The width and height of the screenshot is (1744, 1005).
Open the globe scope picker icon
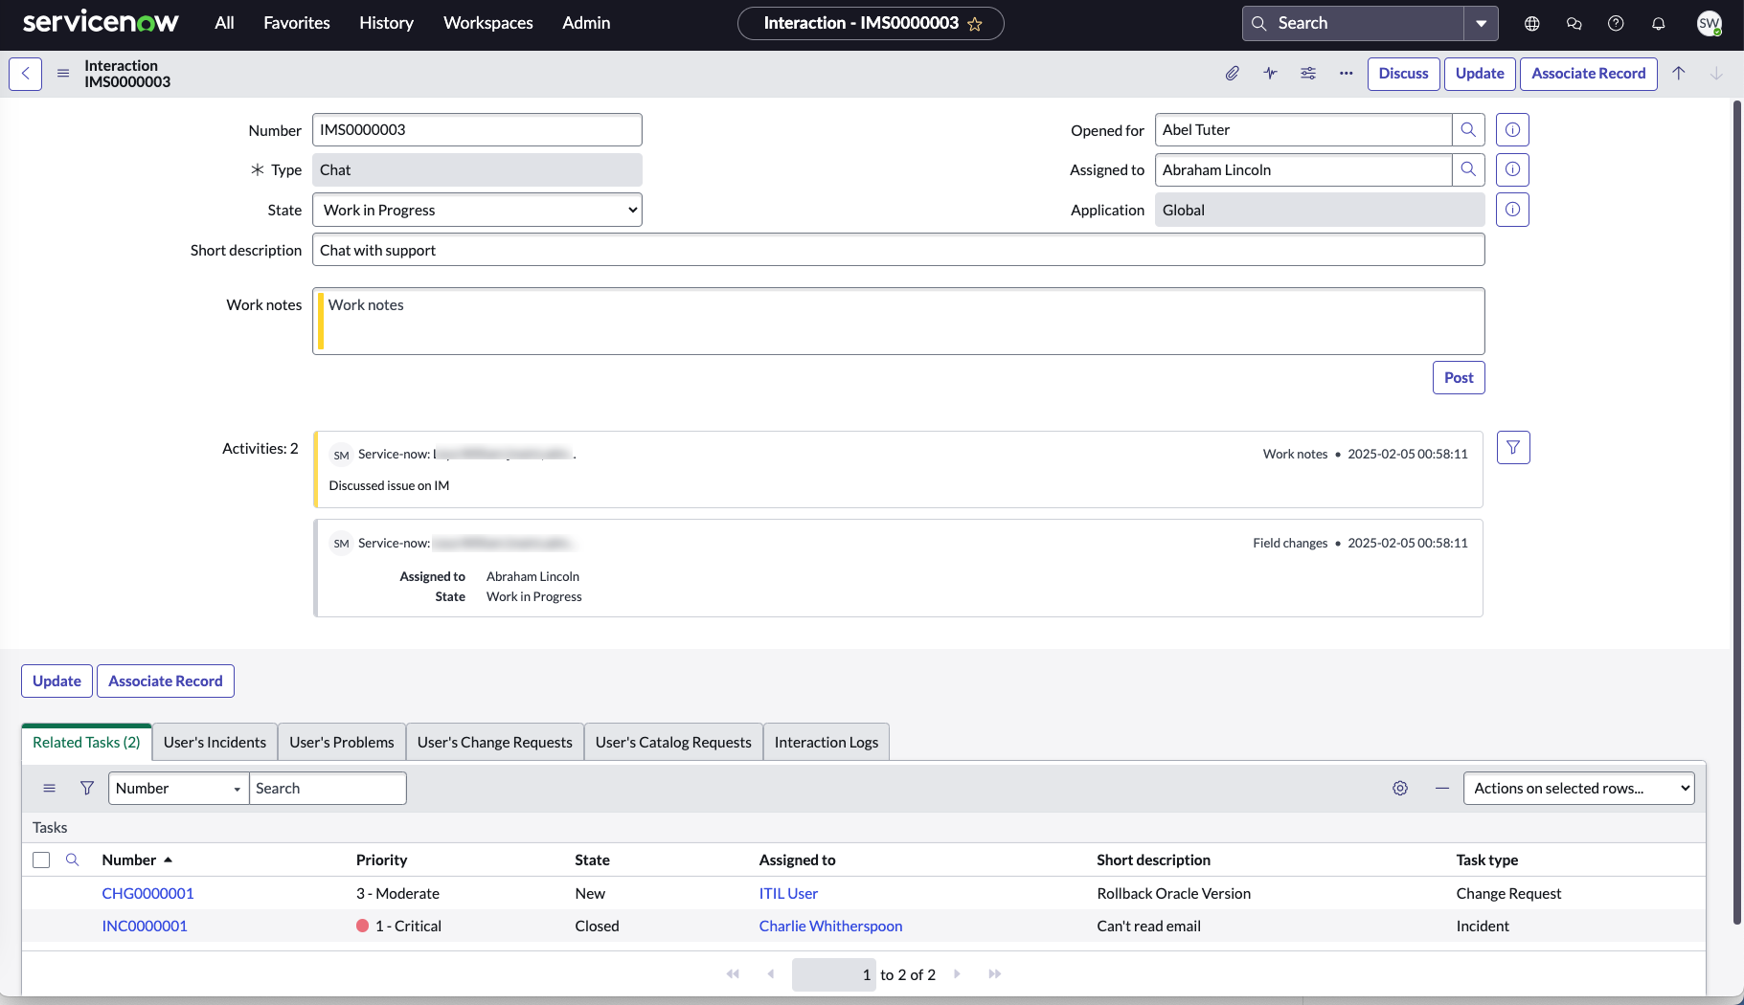tap(1532, 24)
